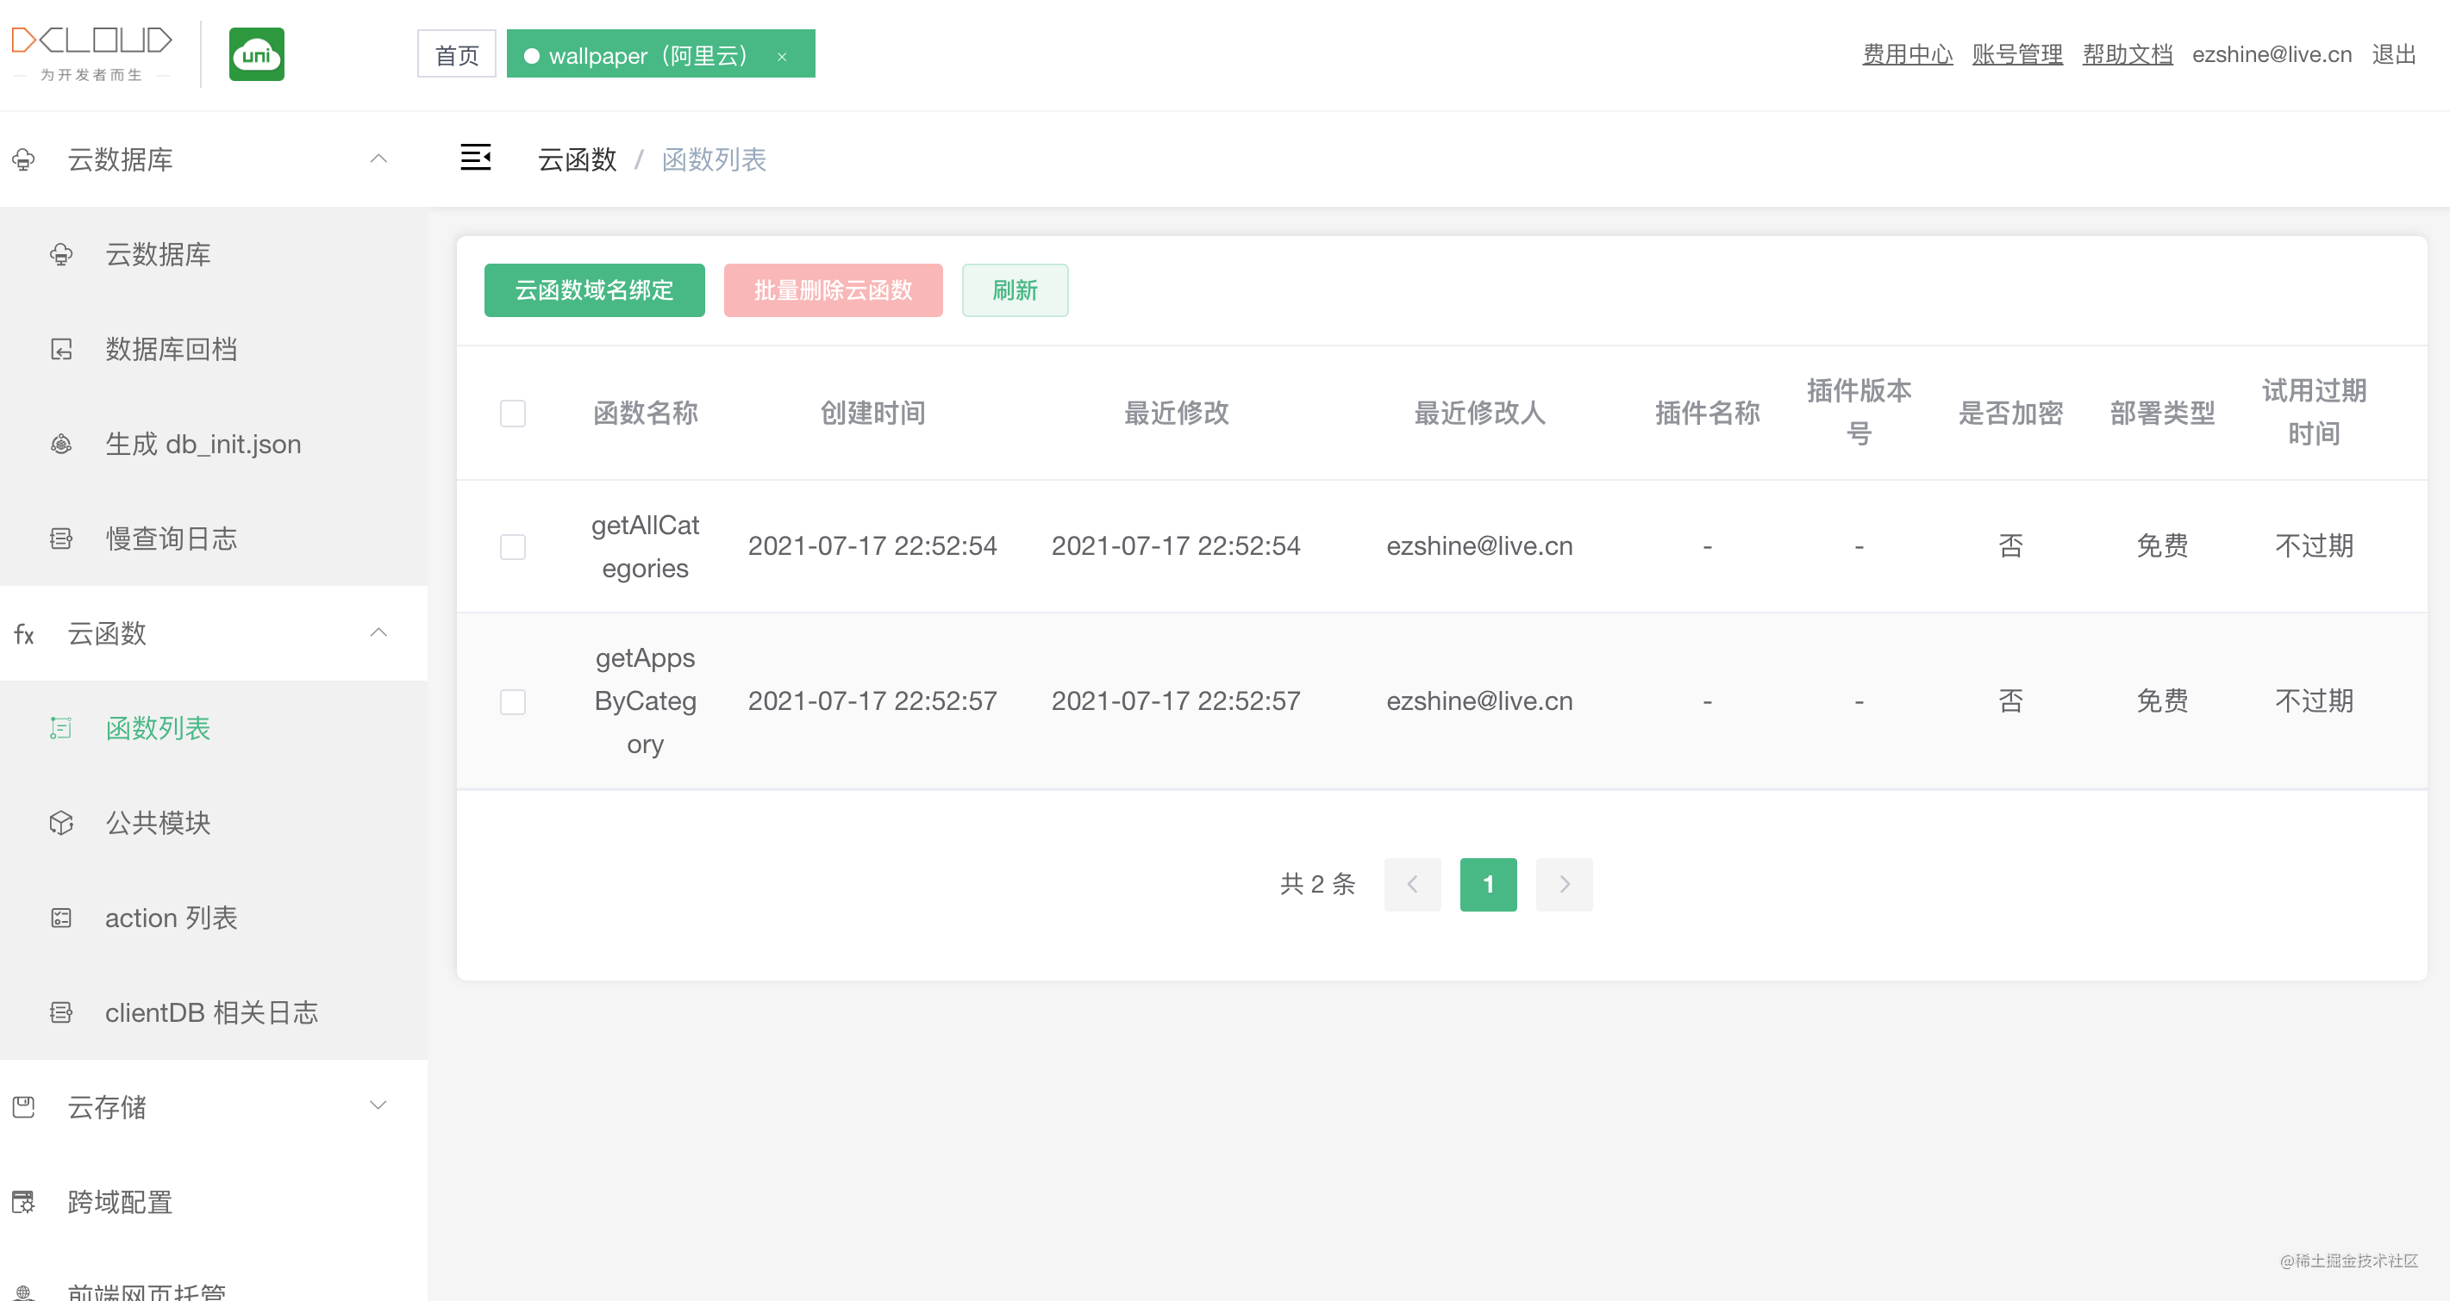Image resolution: width=2450 pixels, height=1301 pixels.
Task: Open 帮助文档 link
Action: [2128, 54]
